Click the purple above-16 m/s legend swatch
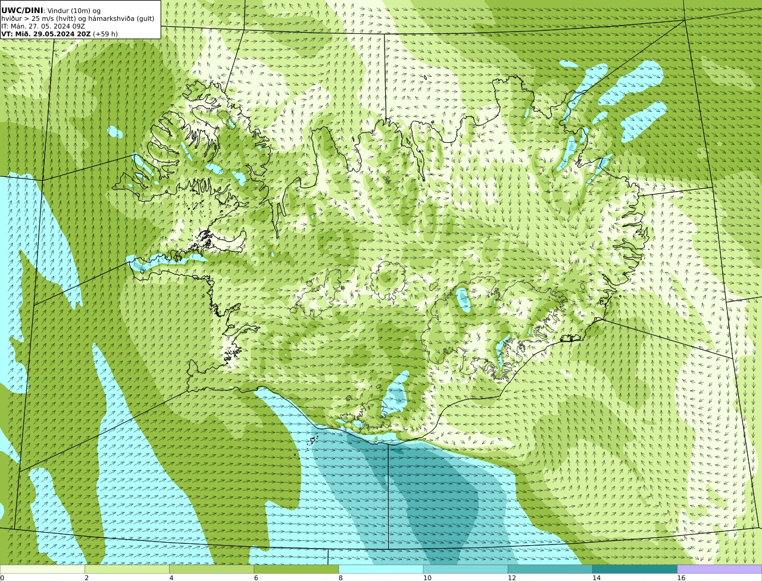Screen dimensions: 762x582 (x=720, y=570)
